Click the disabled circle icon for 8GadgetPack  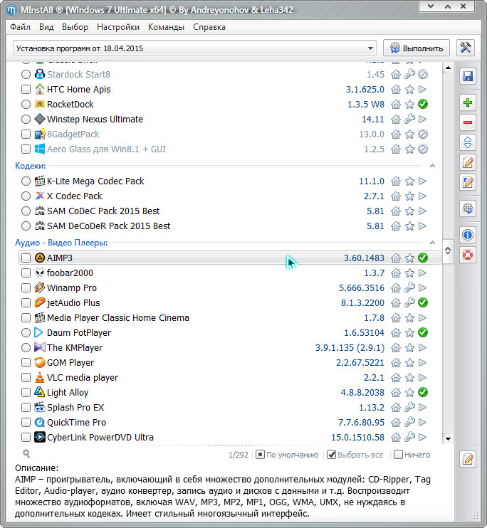coord(423,134)
